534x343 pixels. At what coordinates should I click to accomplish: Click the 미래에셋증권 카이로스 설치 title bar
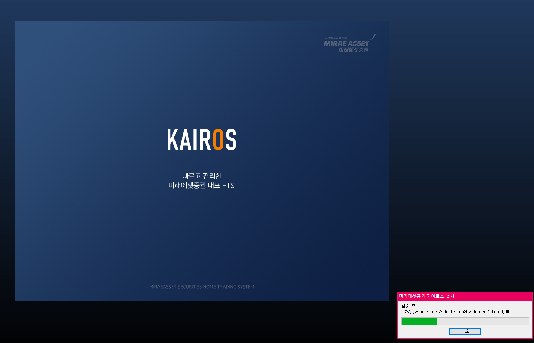click(x=465, y=296)
